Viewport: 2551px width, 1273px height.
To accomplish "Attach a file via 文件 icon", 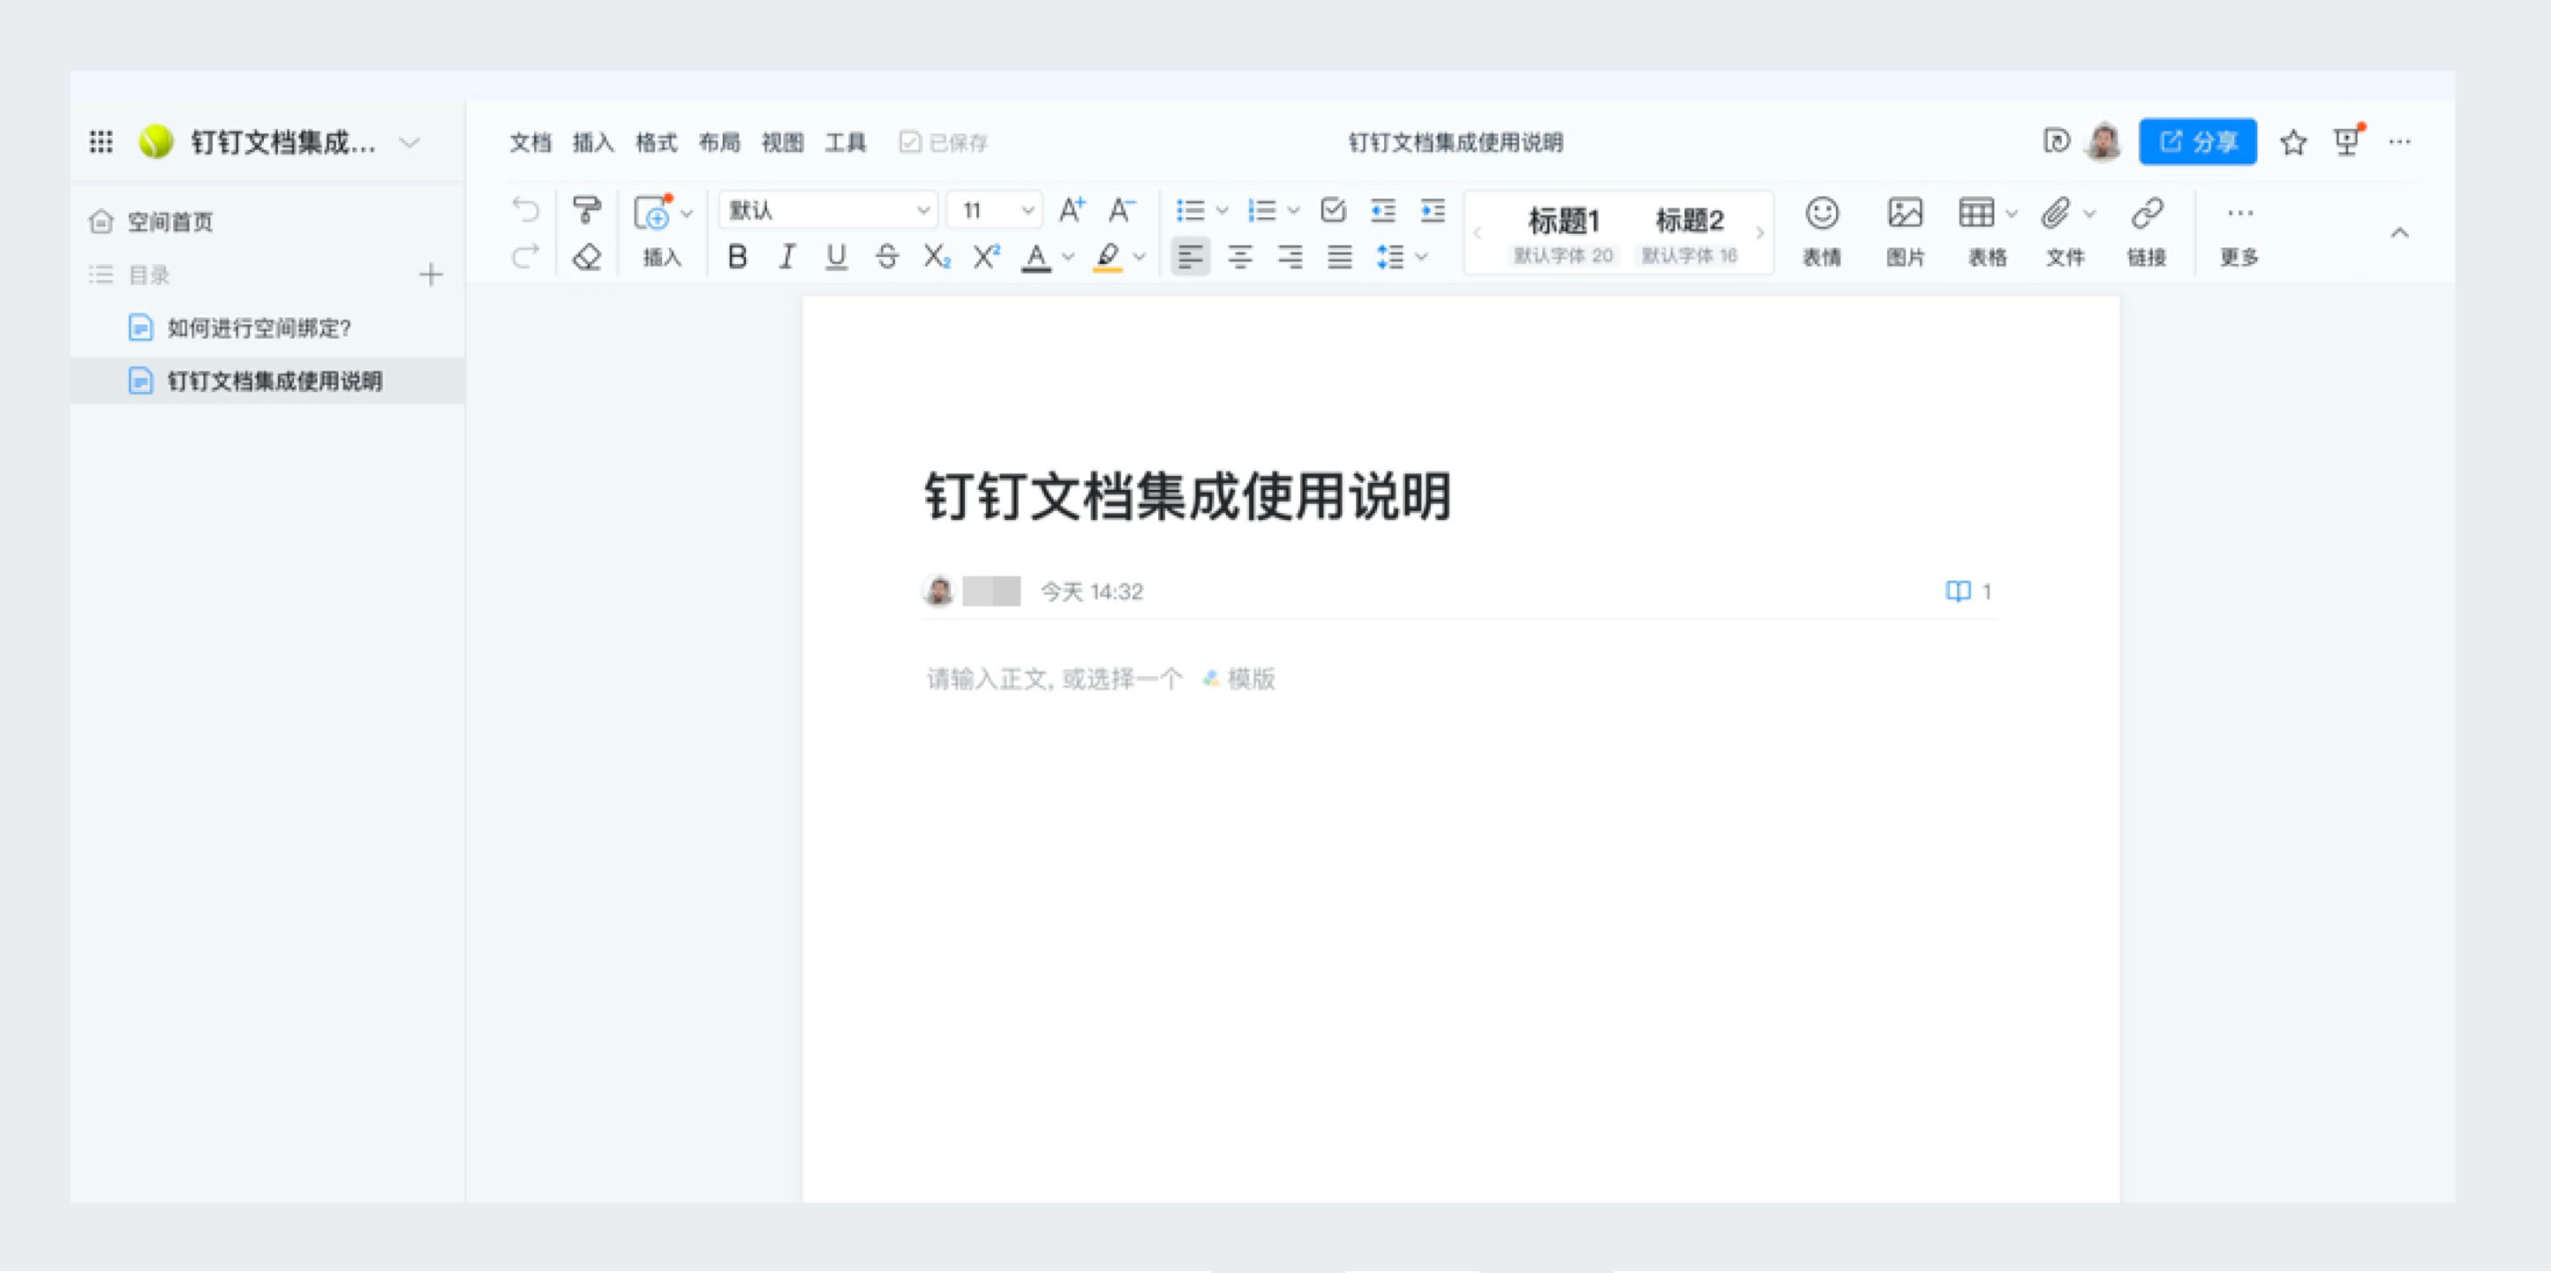I will [2056, 213].
